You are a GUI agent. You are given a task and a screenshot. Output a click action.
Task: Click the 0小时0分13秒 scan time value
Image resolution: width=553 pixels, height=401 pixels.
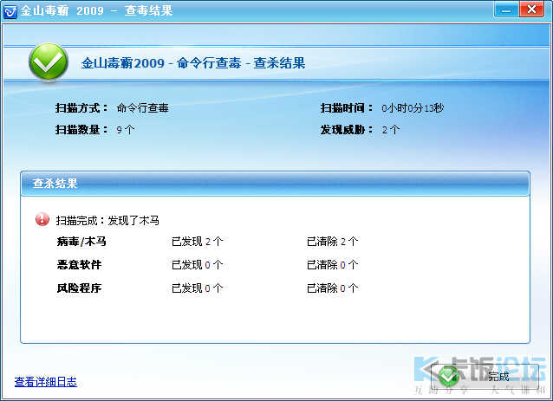tap(413, 107)
